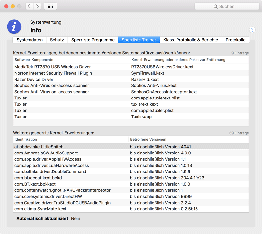Select the Tuxler.app entry
Image resolution: width=262 pixels, height=234 pixels.
point(141,117)
